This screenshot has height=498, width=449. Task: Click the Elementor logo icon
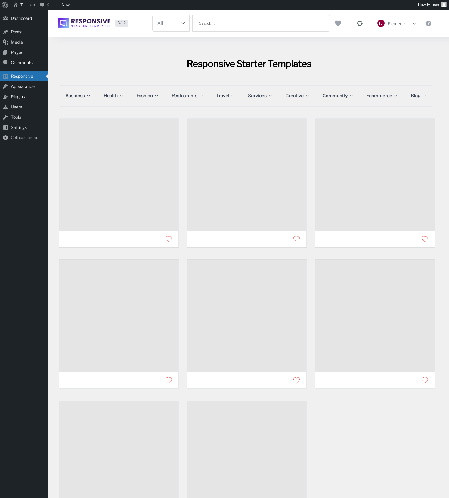coord(381,23)
